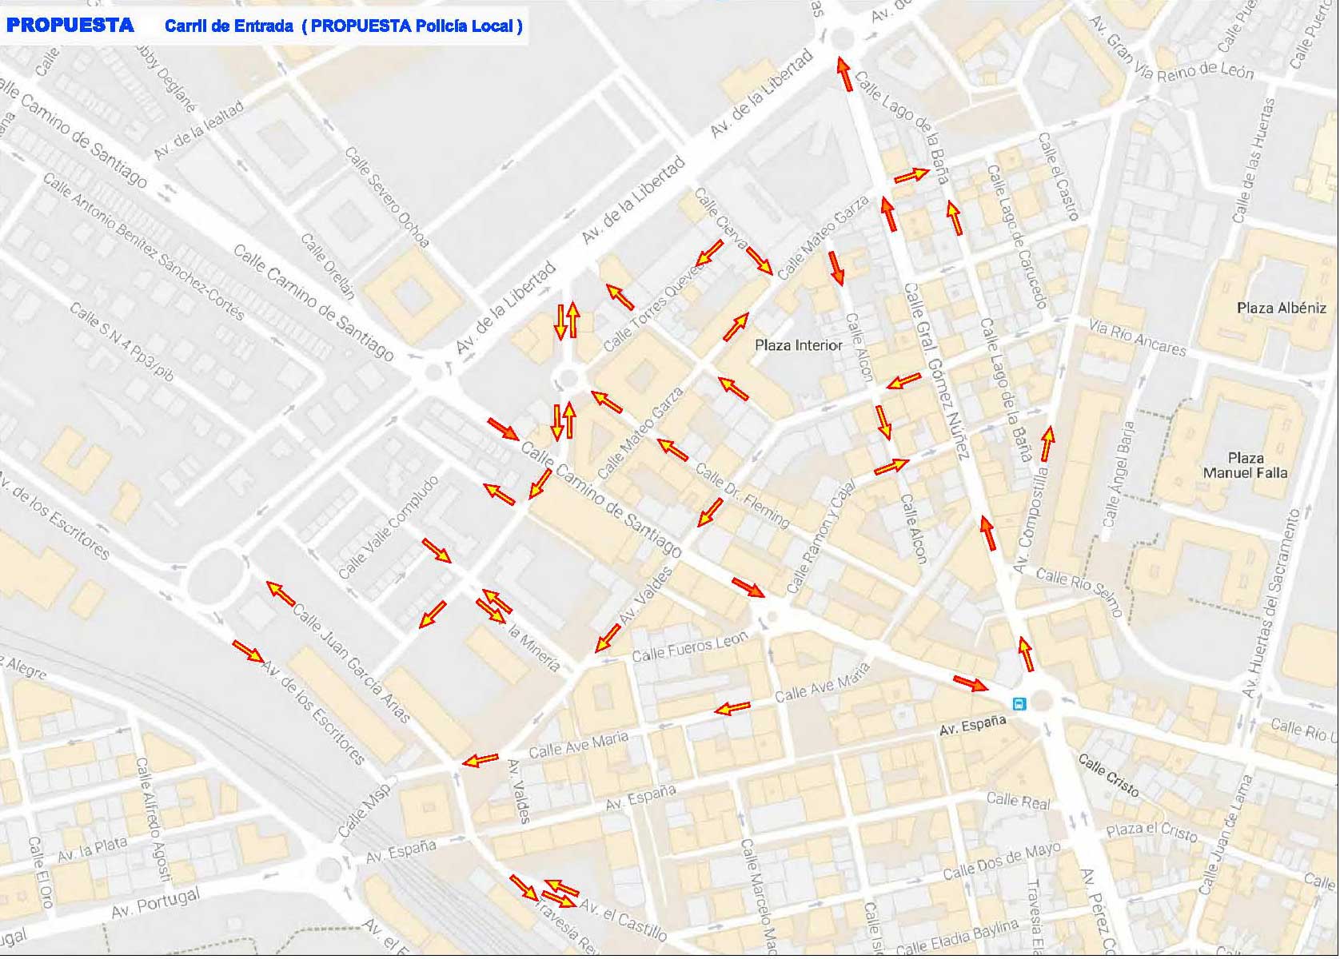Click the 'Plaza el Cristo' label
The width and height of the screenshot is (1340, 959).
(x=1152, y=832)
